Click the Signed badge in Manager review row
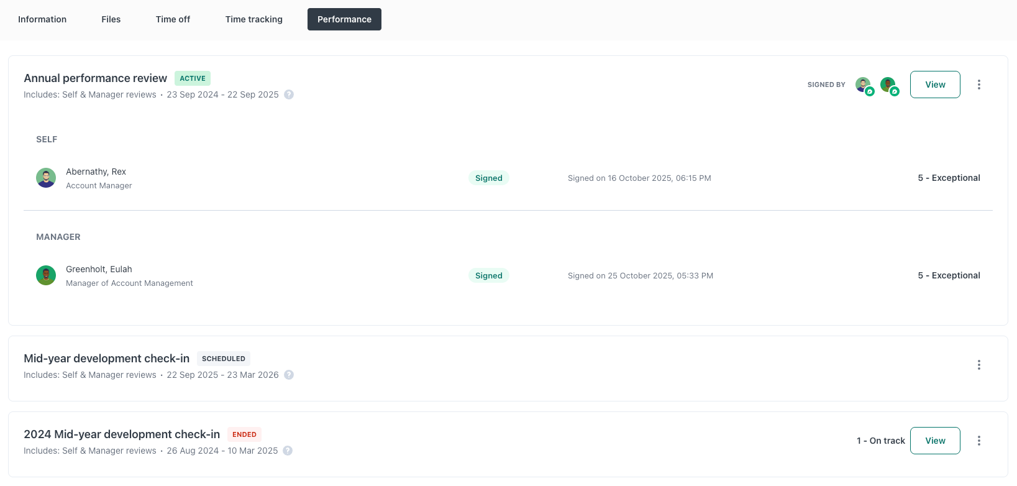This screenshot has width=1017, height=486. [488, 275]
